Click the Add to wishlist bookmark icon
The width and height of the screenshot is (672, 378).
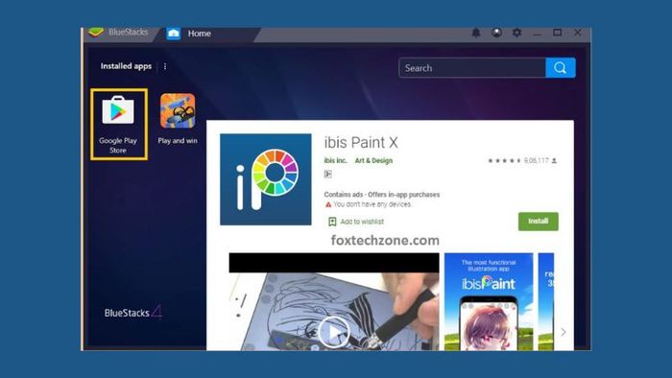(332, 222)
